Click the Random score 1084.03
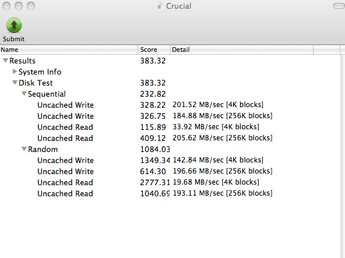The image size is (345, 258). (x=155, y=149)
